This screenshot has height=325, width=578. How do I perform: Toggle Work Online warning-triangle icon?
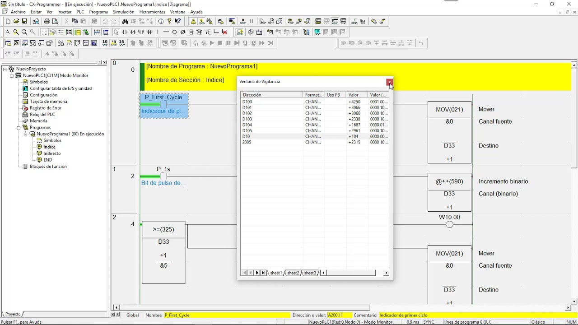[x=193, y=21]
